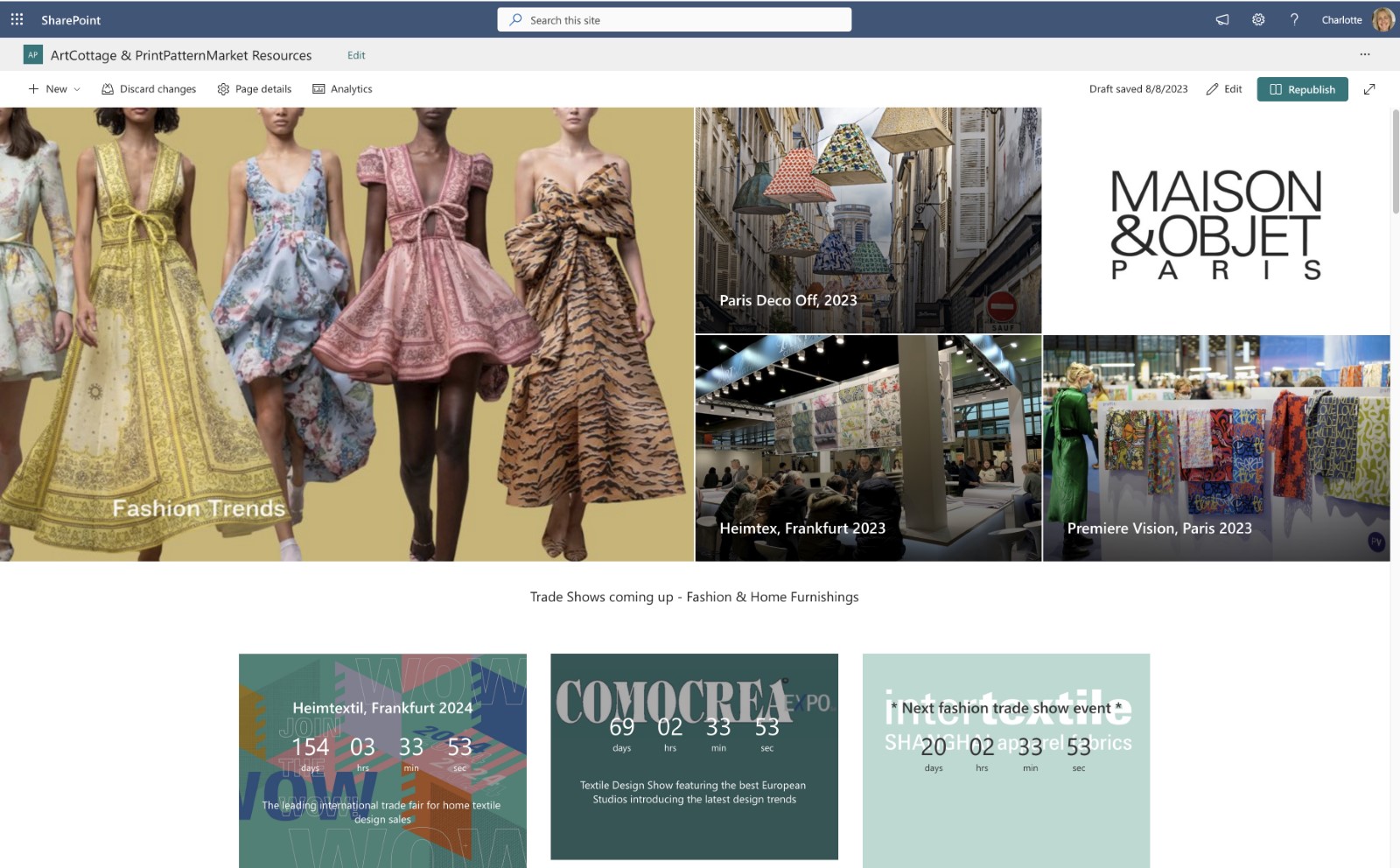The image size is (1400, 868).
Task: Click the page vertical scrollbar
Action: [1395, 162]
